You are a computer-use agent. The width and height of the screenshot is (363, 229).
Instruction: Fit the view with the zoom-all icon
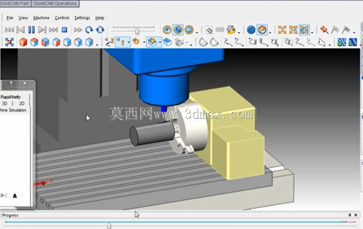pos(9,42)
